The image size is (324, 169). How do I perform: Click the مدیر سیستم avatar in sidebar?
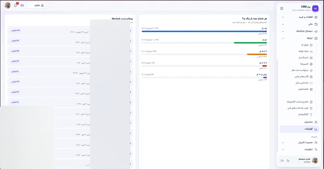(315, 161)
